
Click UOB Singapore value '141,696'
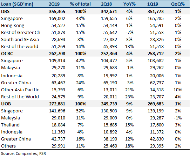[57, 111]
